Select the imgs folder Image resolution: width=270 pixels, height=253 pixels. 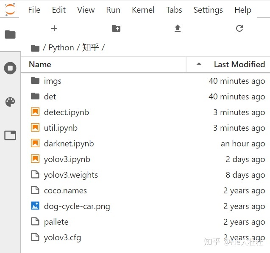tap(53, 81)
